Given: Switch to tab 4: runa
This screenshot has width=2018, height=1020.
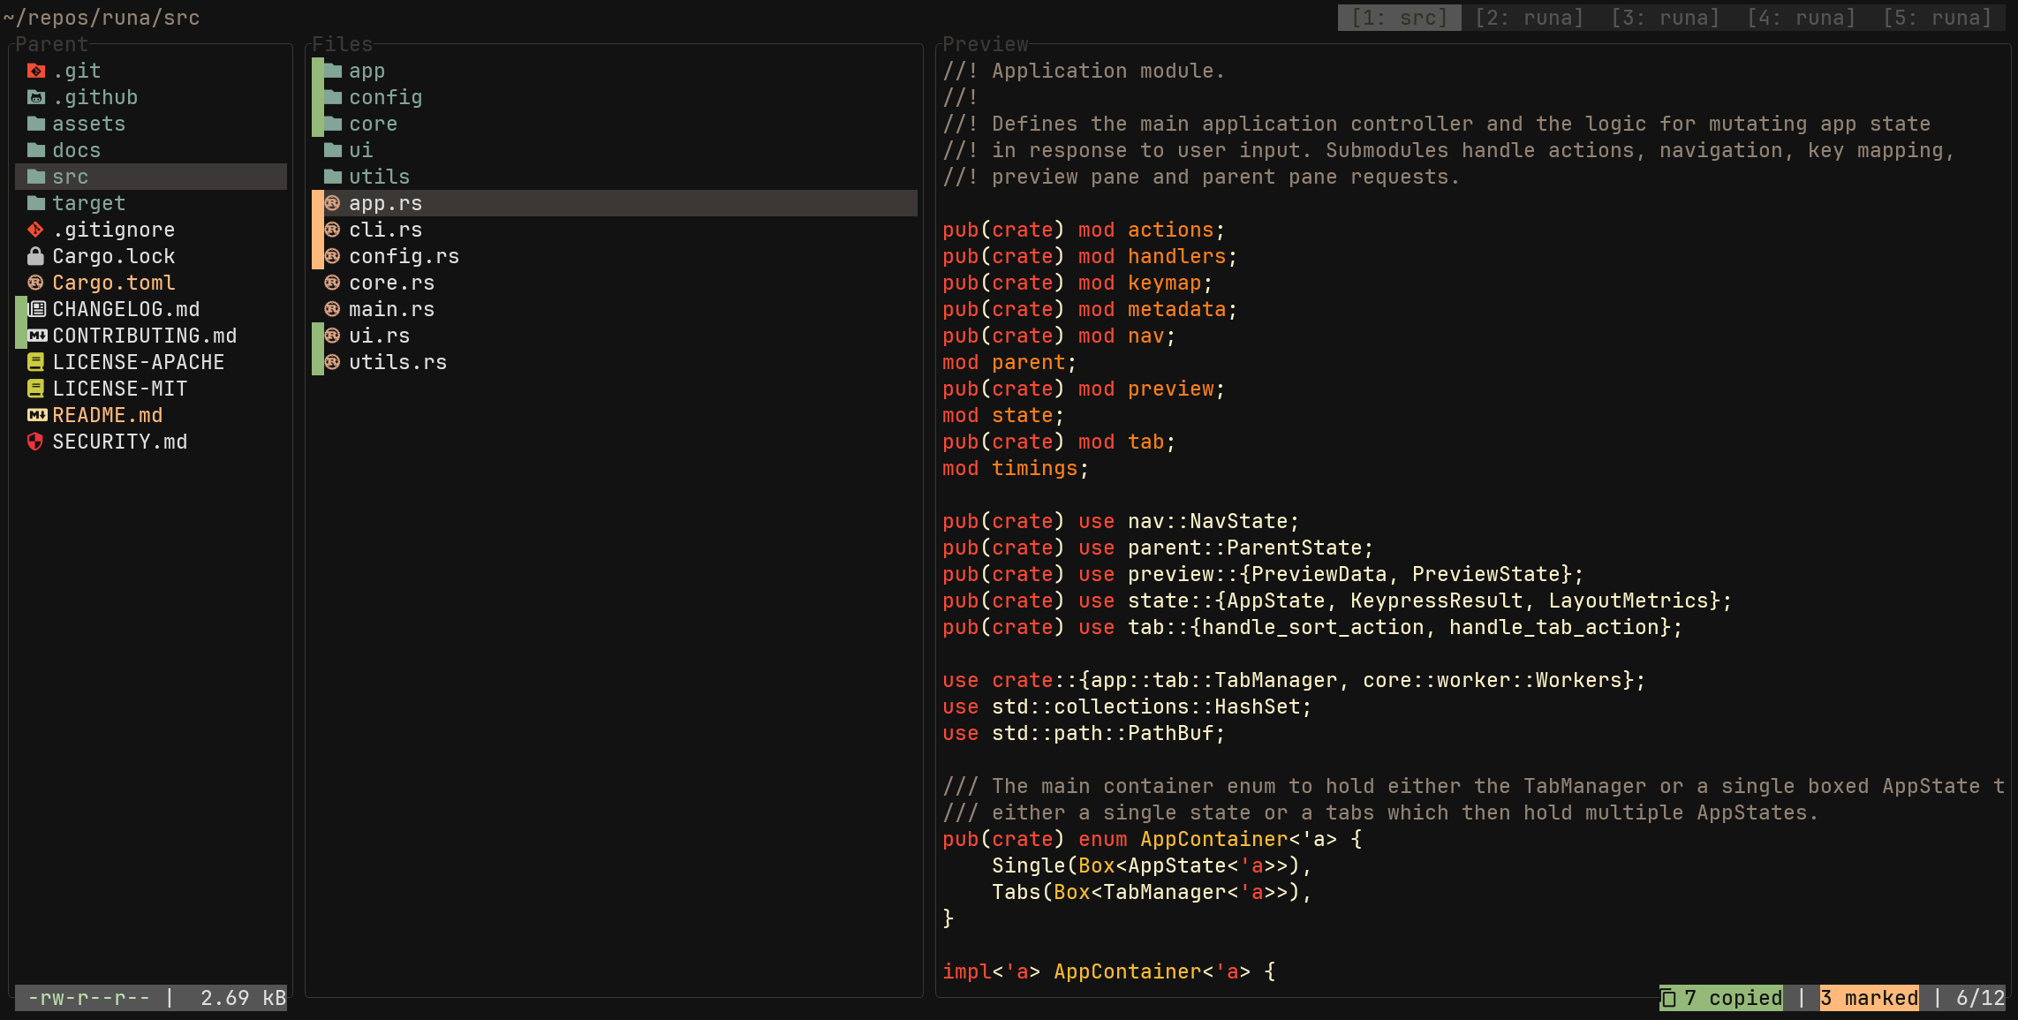Looking at the screenshot, I should 1802,18.
